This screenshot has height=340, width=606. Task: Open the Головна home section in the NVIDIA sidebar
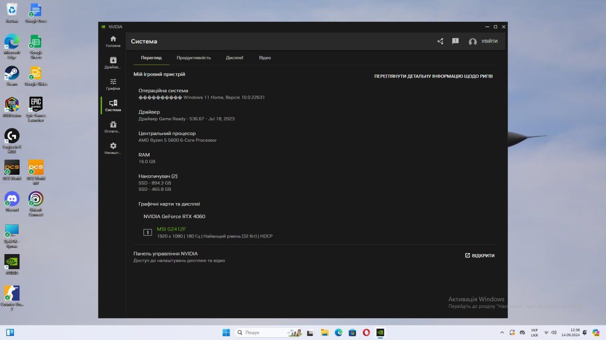(113, 42)
